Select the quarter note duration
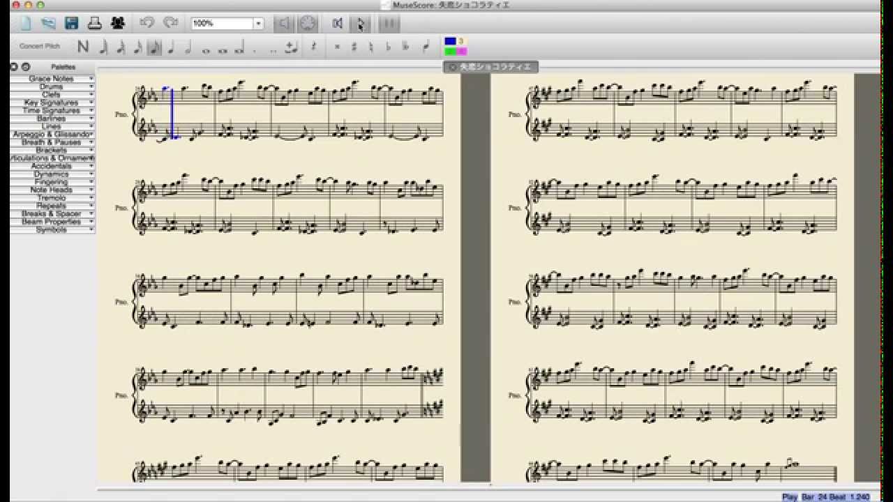The height and width of the screenshot is (502, 893). (x=172, y=47)
